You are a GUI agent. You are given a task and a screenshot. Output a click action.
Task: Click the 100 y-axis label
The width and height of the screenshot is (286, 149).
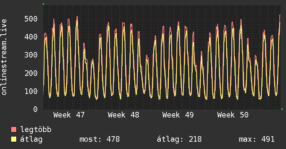(x=31, y=91)
